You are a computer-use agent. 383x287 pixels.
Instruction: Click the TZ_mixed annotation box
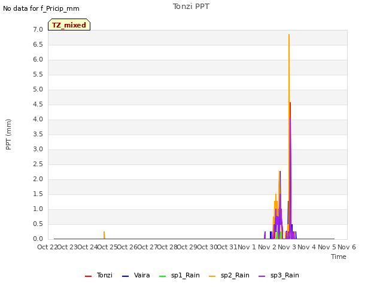69,25
